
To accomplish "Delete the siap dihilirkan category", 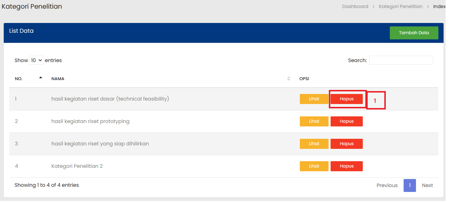I will coord(346,144).
